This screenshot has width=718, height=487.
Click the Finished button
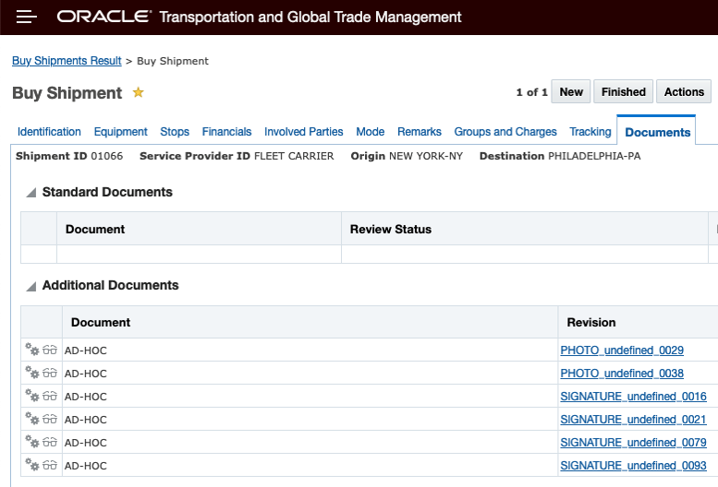[623, 91]
